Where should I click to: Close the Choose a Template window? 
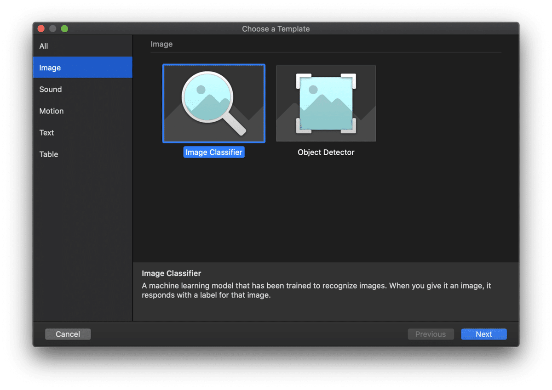coord(41,28)
